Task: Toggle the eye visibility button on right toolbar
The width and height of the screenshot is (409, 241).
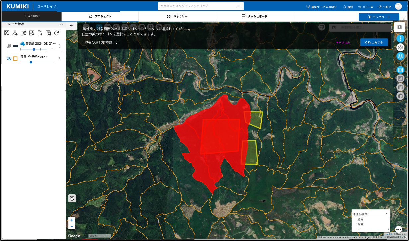Action: 400,47
